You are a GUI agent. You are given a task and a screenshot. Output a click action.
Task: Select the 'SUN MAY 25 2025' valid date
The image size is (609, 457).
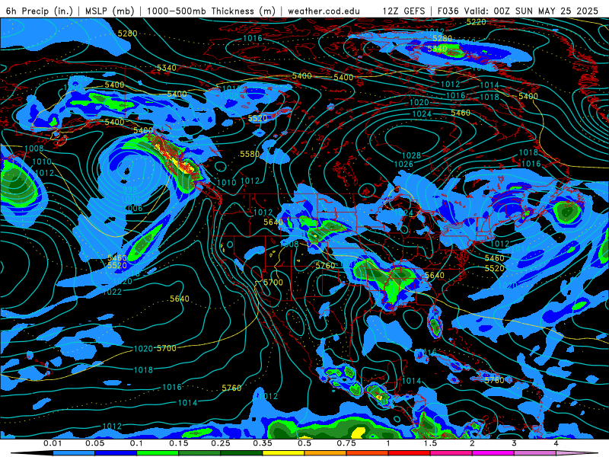pos(556,11)
